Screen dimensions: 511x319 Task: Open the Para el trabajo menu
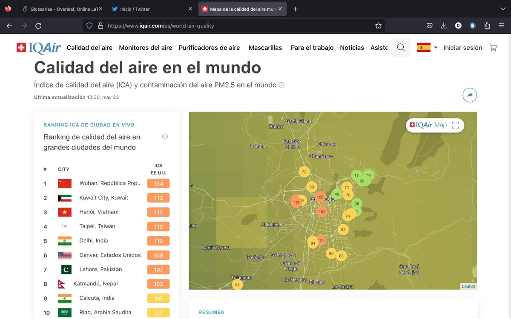[312, 48]
